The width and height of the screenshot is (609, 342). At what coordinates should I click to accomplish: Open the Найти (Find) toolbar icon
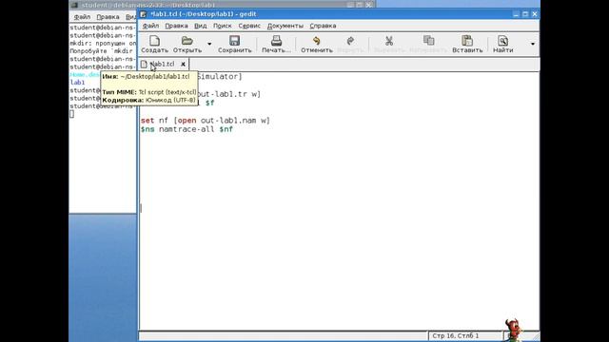point(502,41)
